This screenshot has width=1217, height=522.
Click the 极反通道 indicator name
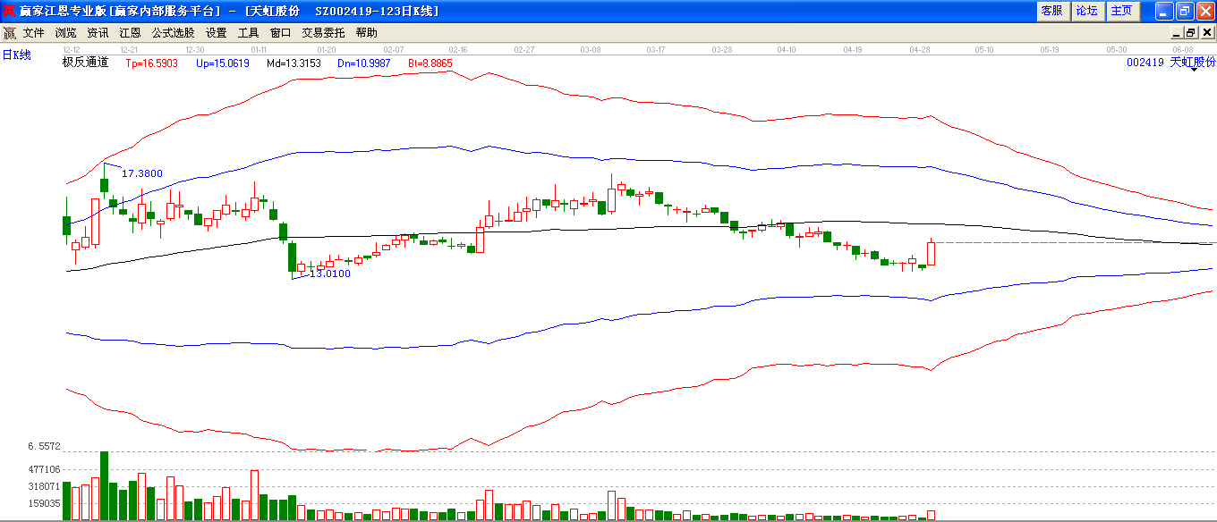pos(85,63)
